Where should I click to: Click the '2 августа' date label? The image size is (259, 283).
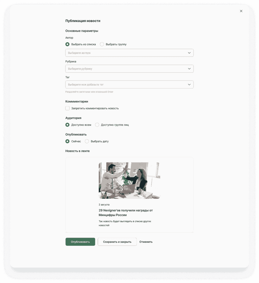pyautogui.click(x=104, y=205)
